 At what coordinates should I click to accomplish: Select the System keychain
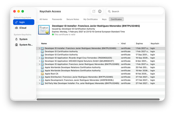[24, 39]
